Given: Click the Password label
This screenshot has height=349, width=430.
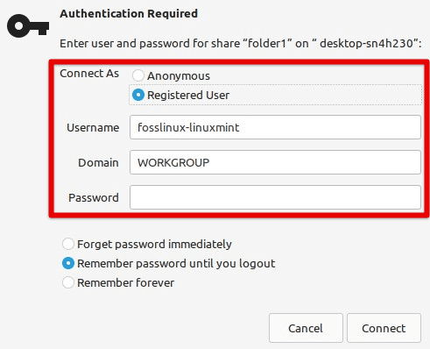Looking at the screenshot, I should point(94,197).
